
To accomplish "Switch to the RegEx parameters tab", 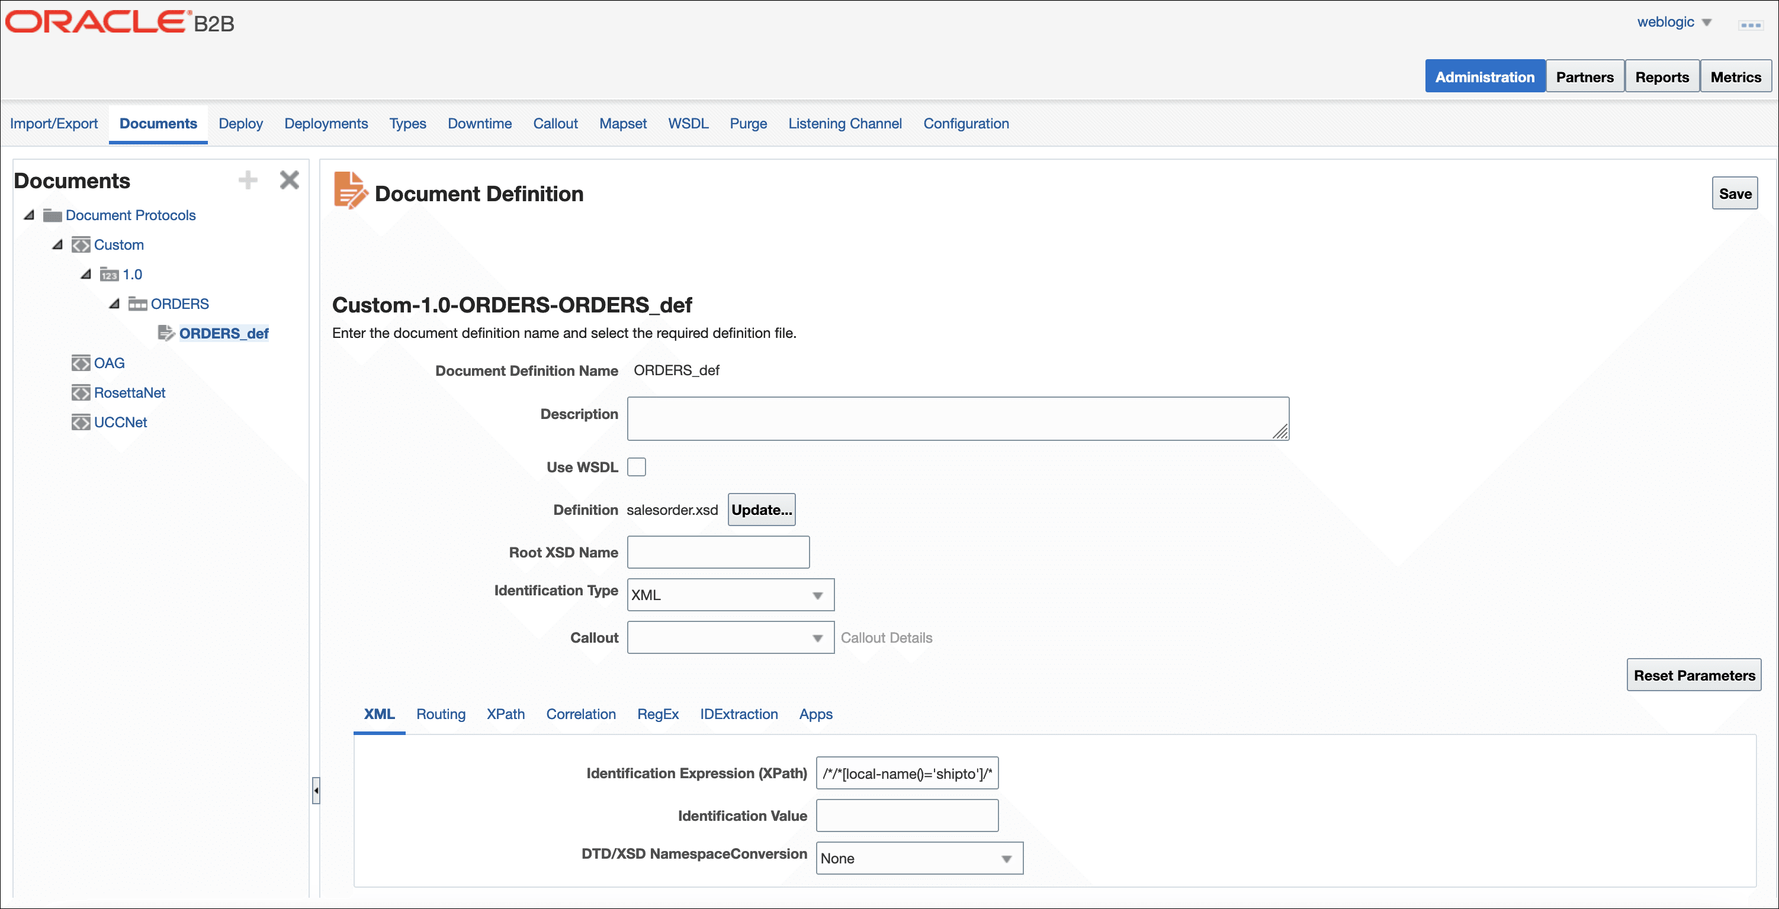I will pos(657,714).
